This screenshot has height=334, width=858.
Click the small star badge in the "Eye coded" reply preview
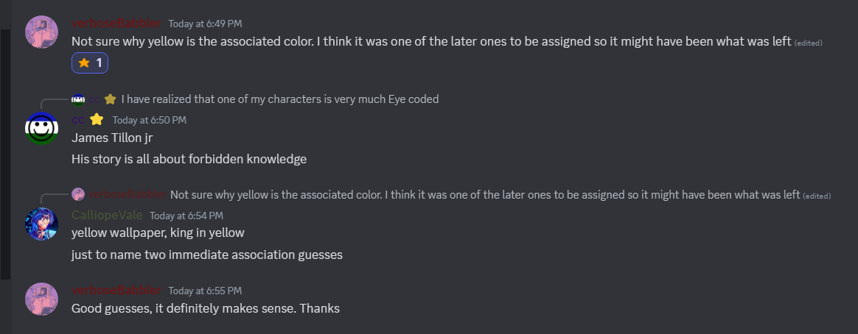tap(111, 99)
